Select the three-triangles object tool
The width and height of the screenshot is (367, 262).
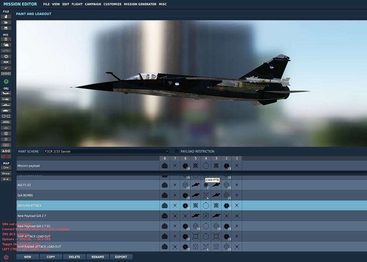point(6,122)
